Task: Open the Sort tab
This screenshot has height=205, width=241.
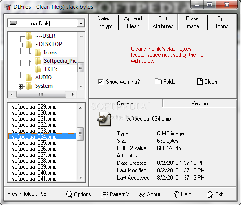Action: coord(163,18)
